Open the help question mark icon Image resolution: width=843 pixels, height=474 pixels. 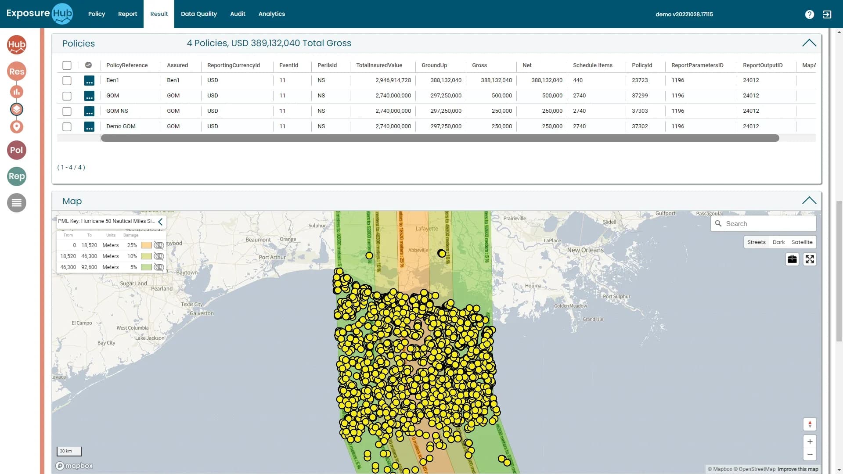point(810,14)
